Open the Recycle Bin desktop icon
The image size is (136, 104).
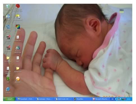(8, 6)
